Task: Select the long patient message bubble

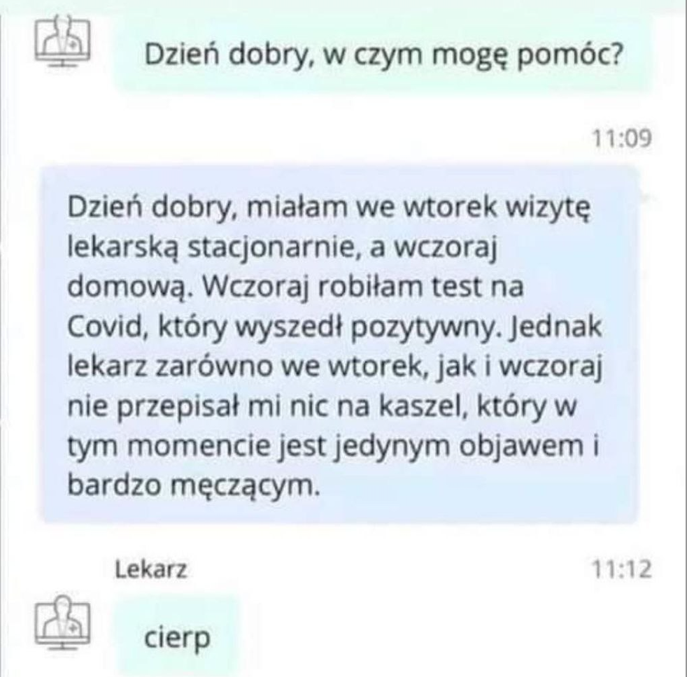Action: pyautogui.click(x=339, y=345)
